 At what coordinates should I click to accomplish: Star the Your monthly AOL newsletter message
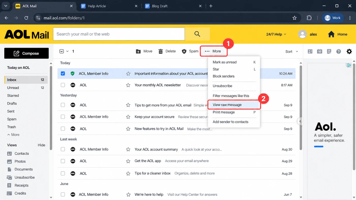128,85
